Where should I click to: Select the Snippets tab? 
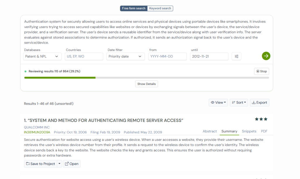[249, 131]
